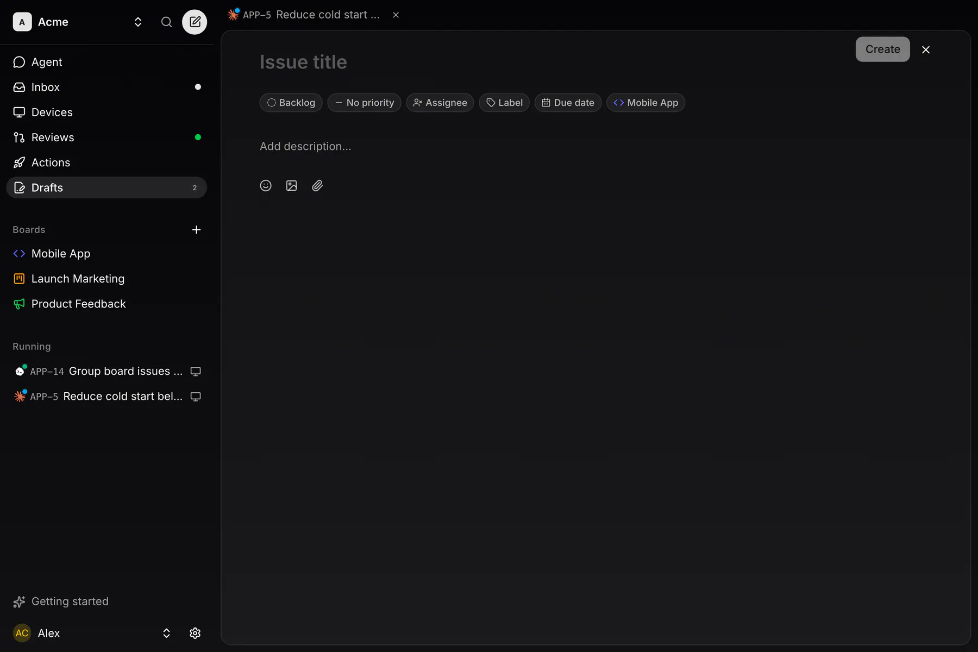Click device icon next to sidebar APP-5
978x652 pixels.
pyautogui.click(x=196, y=397)
